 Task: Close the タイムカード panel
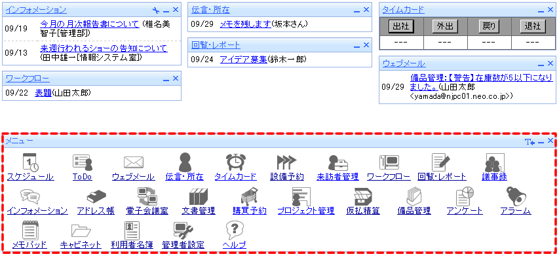tap(550, 10)
